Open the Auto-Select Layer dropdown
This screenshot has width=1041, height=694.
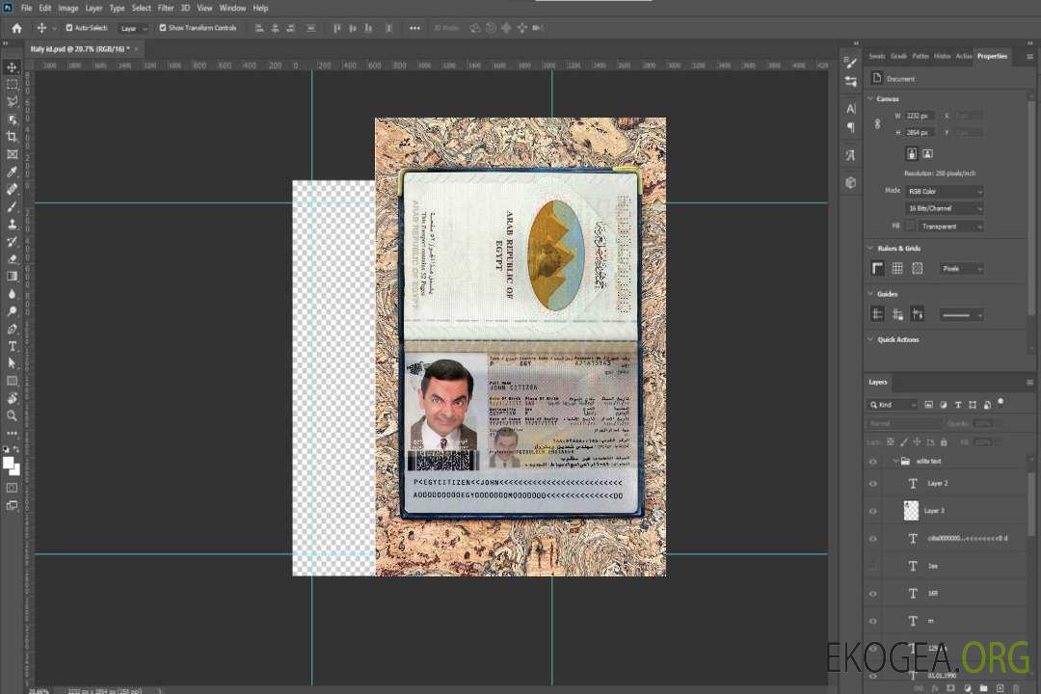(x=133, y=29)
